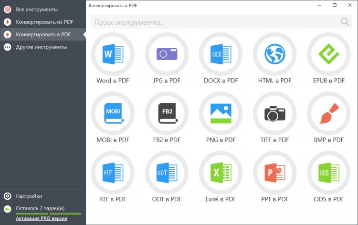Click the JPG в PDF label
Viewport: 358px width, 225px height.
pos(167,81)
